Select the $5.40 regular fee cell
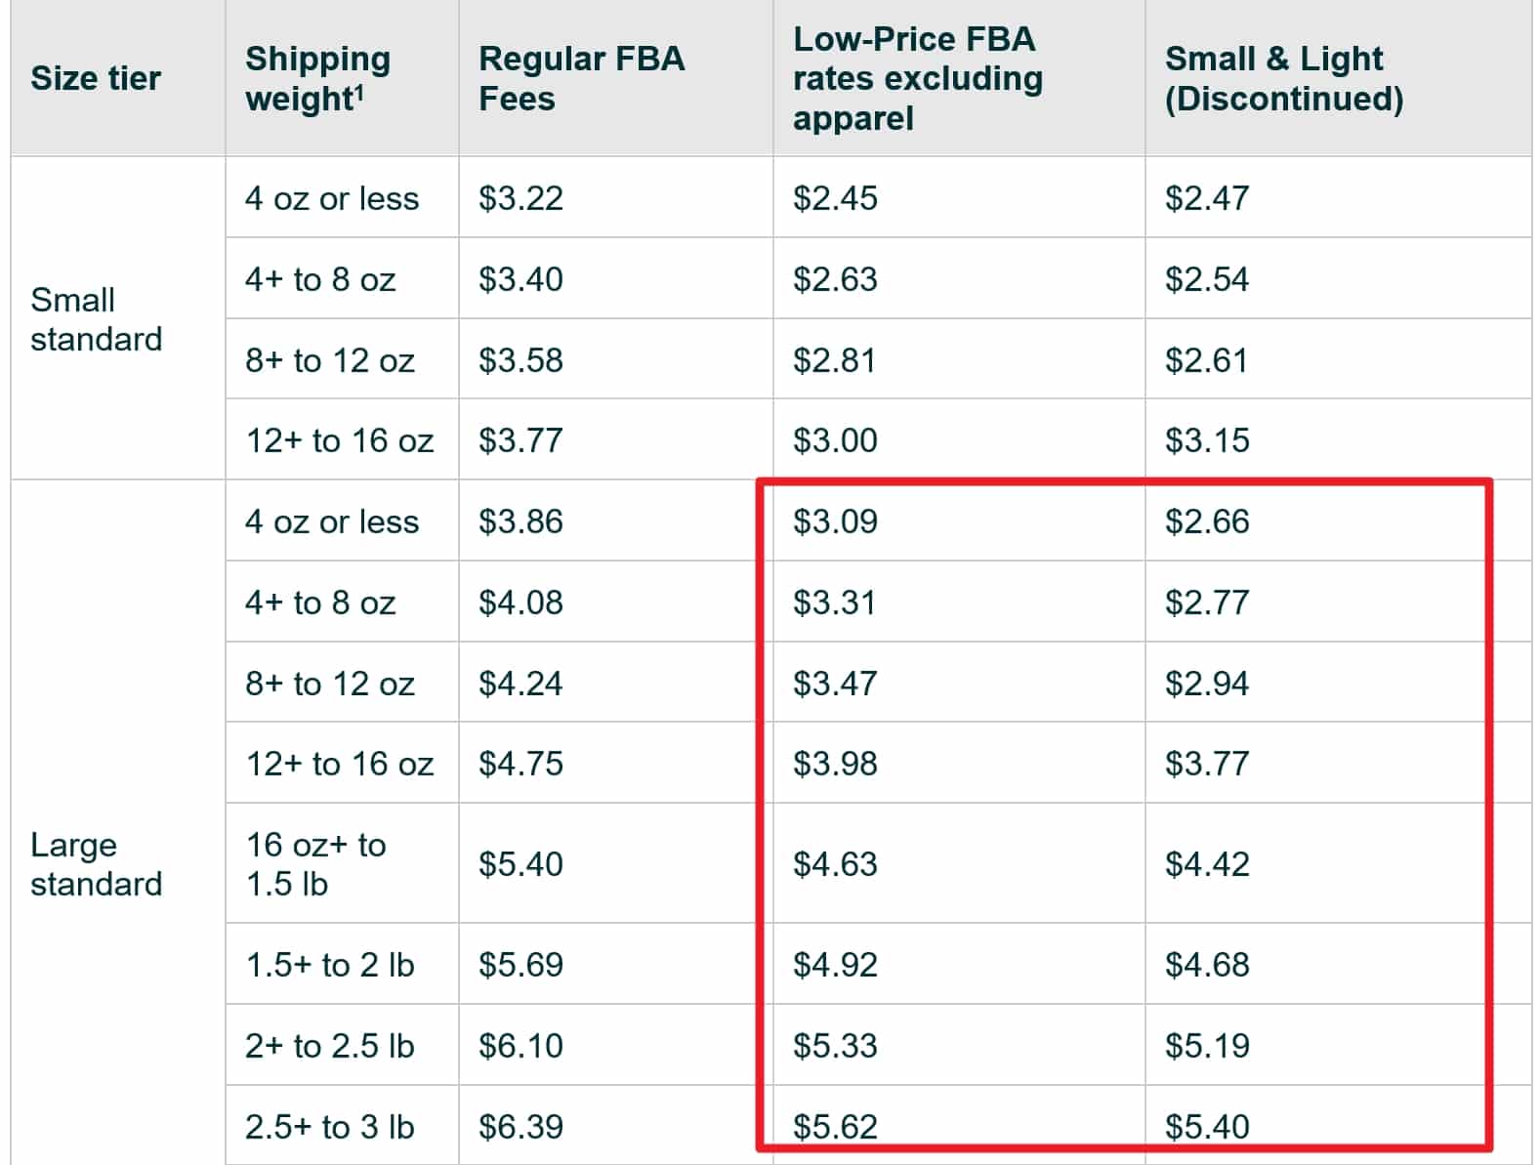1540x1165 pixels. point(615,864)
